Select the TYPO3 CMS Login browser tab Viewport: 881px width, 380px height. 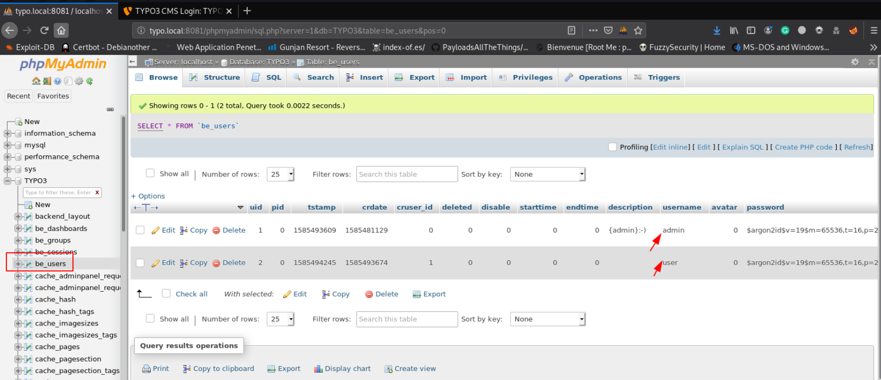pos(169,10)
